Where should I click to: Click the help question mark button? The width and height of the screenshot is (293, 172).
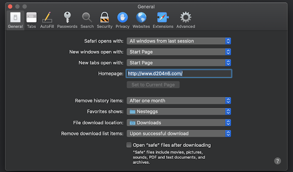[x=277, y=161]
